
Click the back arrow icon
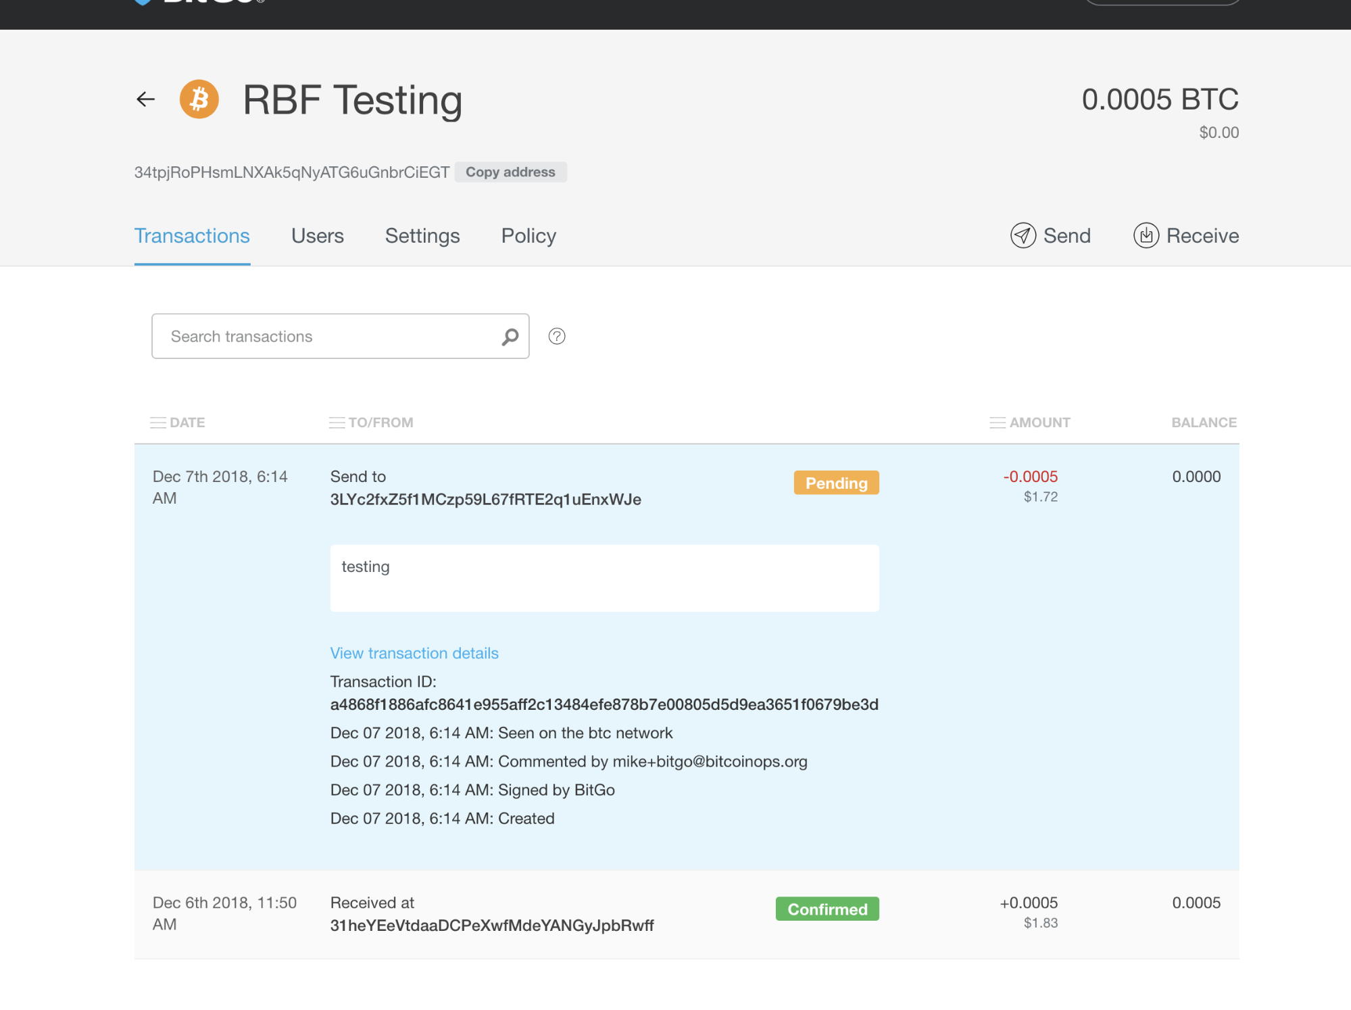click(x=145, y=99)
